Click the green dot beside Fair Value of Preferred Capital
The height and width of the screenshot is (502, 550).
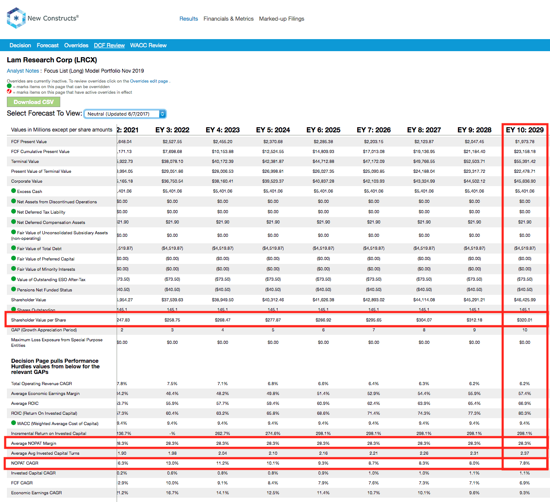[x=14, y=258]
